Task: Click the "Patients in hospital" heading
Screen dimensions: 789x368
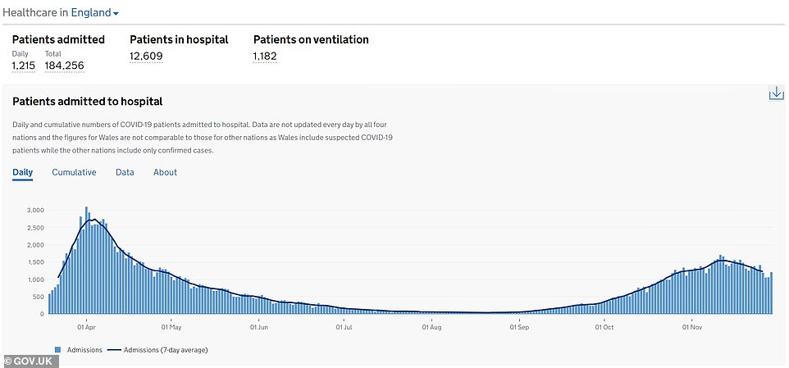Action: tap(179, 39)
